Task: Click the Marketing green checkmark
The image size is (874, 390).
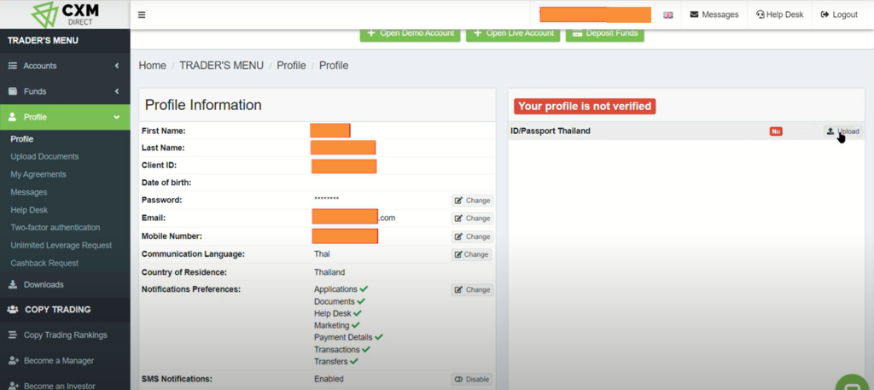Action: point(356,325)
